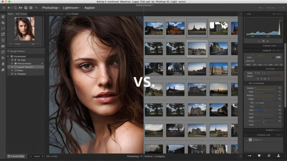
Task: Collapse the top-level tree item under Grong Phiotos
Action: [9, 57]
